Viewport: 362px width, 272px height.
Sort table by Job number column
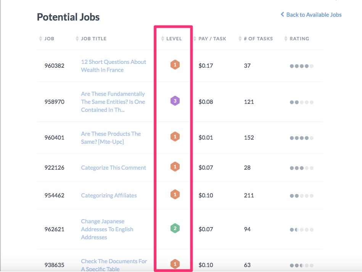click(47, 38)
